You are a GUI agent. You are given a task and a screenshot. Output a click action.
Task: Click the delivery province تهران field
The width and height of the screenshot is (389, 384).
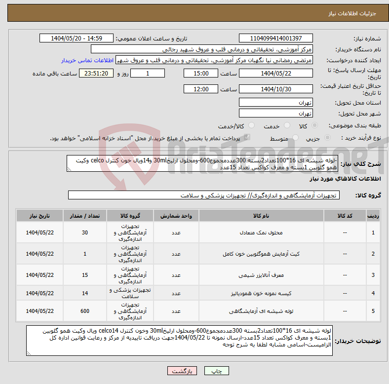(x=275, y=102)
